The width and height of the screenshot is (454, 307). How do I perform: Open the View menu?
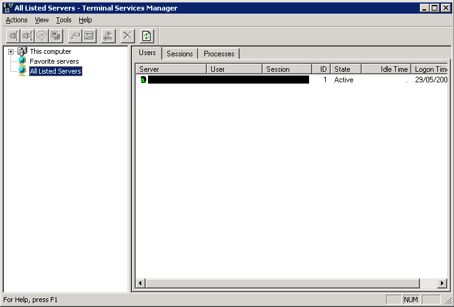coord(41,20)
